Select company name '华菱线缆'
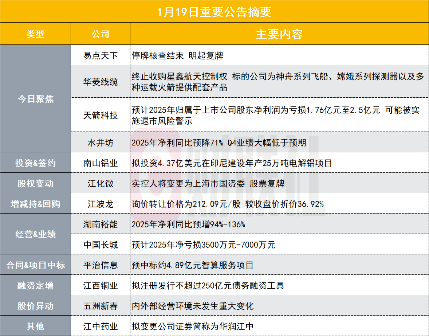 [101, 82]
